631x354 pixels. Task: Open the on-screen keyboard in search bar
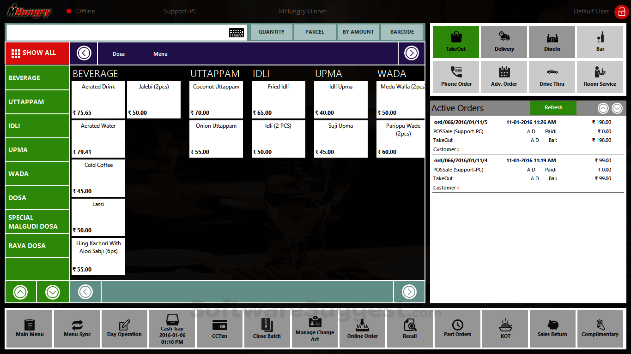click(236, 33)
